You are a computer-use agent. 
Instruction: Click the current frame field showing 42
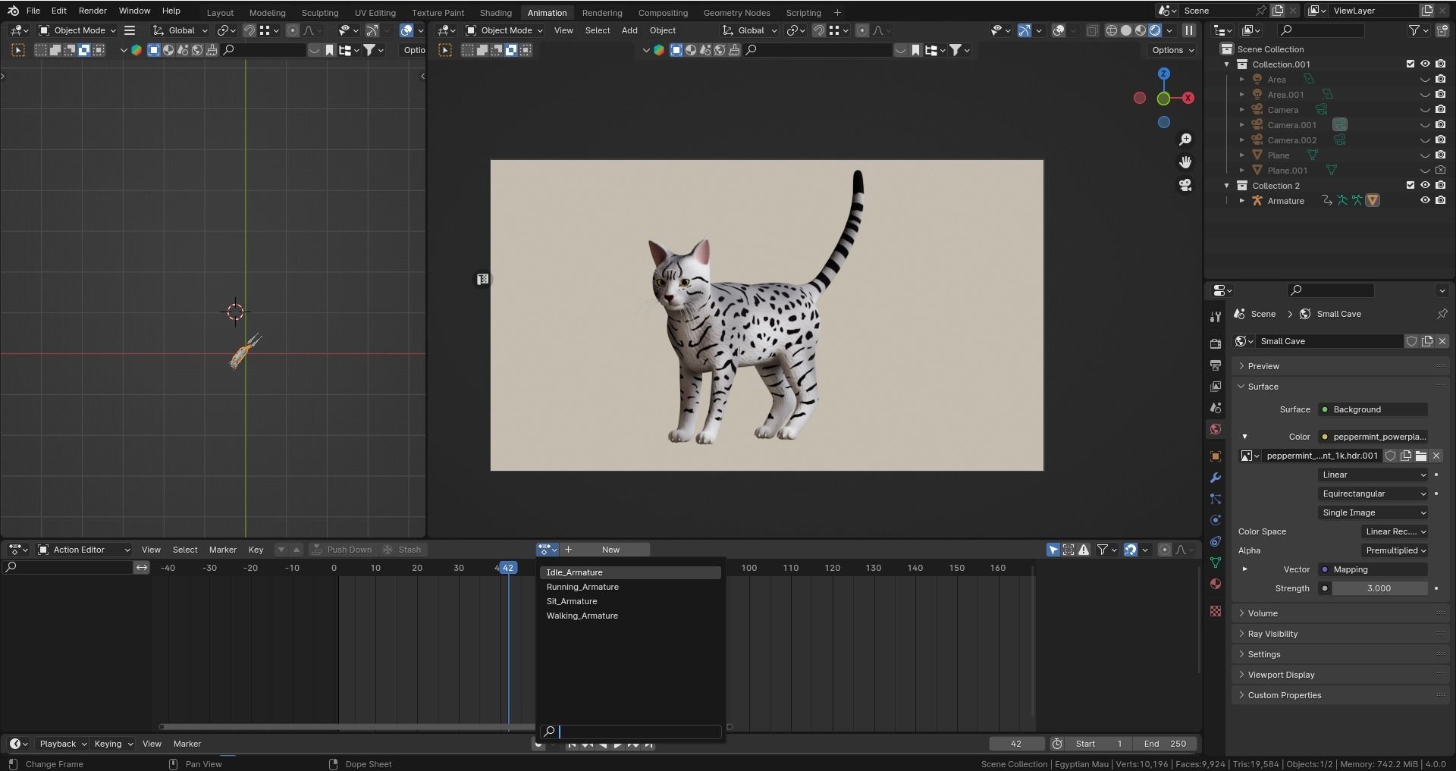(1016, 744)
